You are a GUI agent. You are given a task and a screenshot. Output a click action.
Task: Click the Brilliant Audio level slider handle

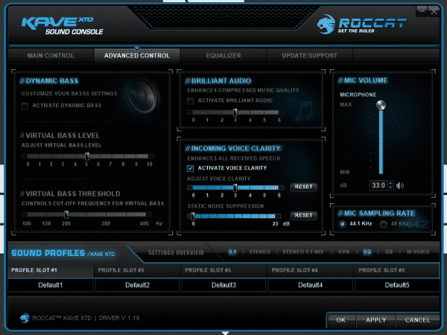click(235, 112)
